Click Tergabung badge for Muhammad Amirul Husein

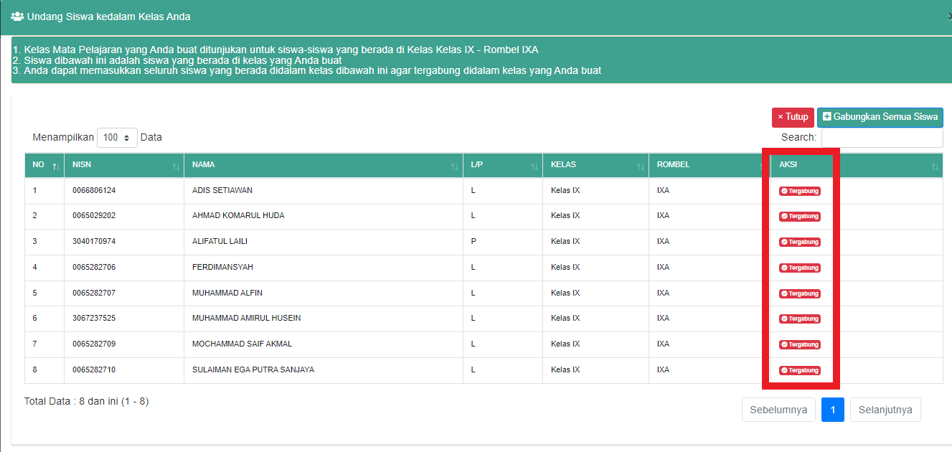point(800,319)
